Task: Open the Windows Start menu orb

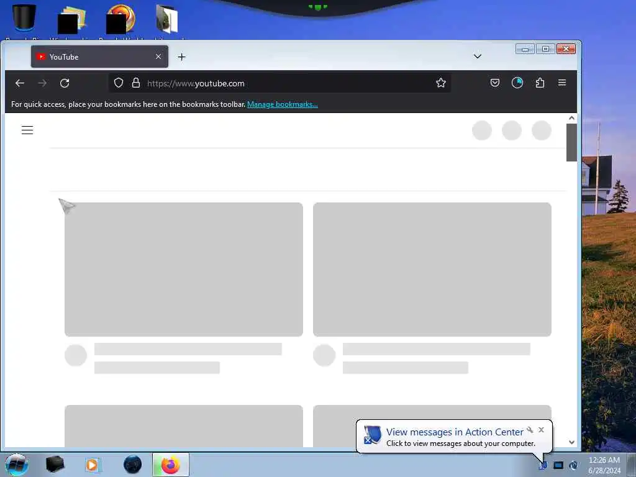Action: pos(17,465)
